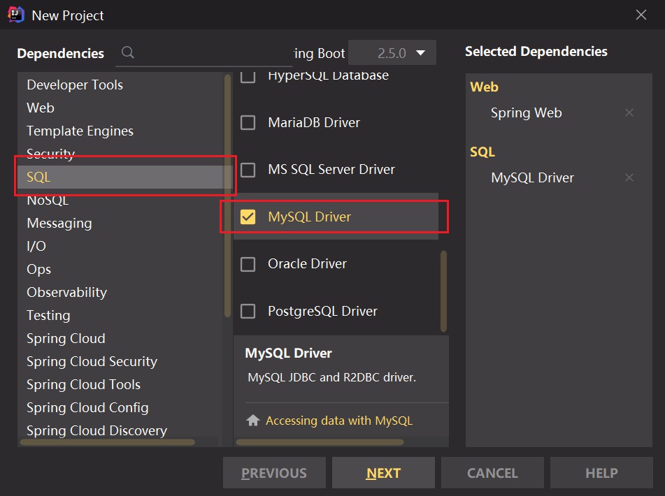This screenshot has height=496, width=665.
Task: Select the Spring Cloud category
Action: pyautogui.click(x=120, y=338)
